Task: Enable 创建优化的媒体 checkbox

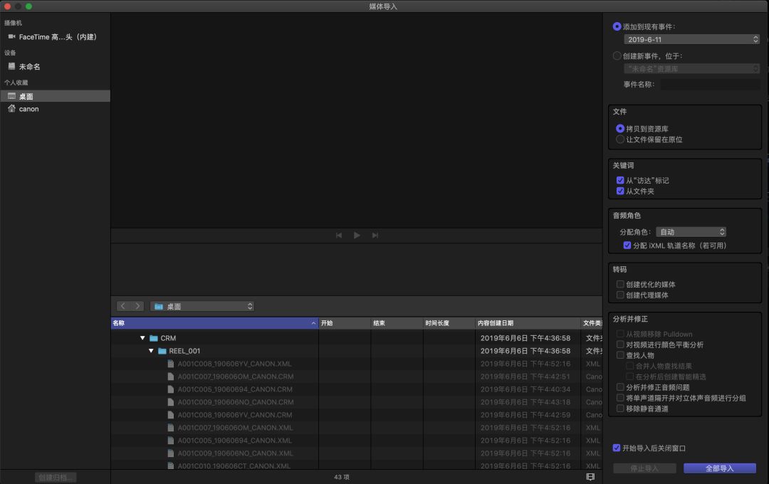Action: [x=620, y=284]
